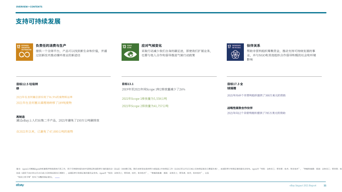Click the page number 11

(x=325, y=185)
